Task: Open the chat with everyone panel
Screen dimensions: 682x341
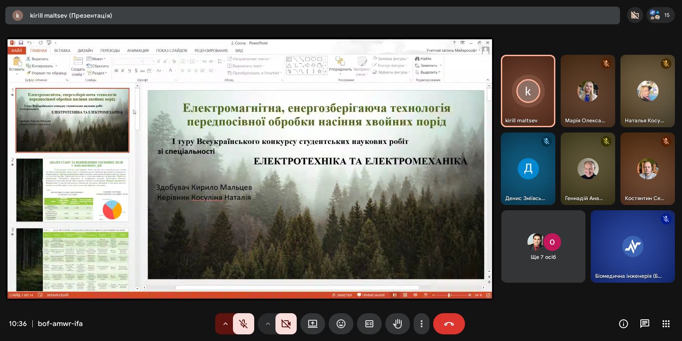Action: tap(645, 324)
